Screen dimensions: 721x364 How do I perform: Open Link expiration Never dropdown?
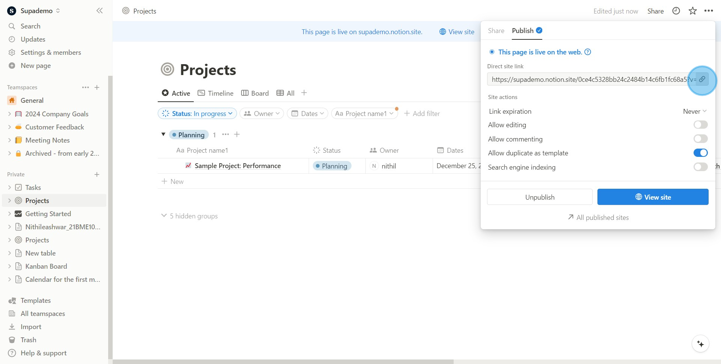click(x=695, y=111)
